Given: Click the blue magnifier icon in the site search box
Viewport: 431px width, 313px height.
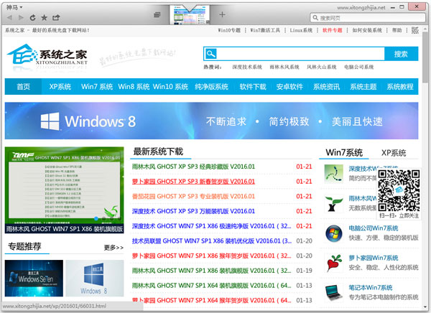Looking at the screenshot, I should point(210,54).
